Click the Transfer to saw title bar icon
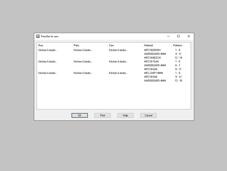This screenshot has width=227, height=171. [38, 36]
